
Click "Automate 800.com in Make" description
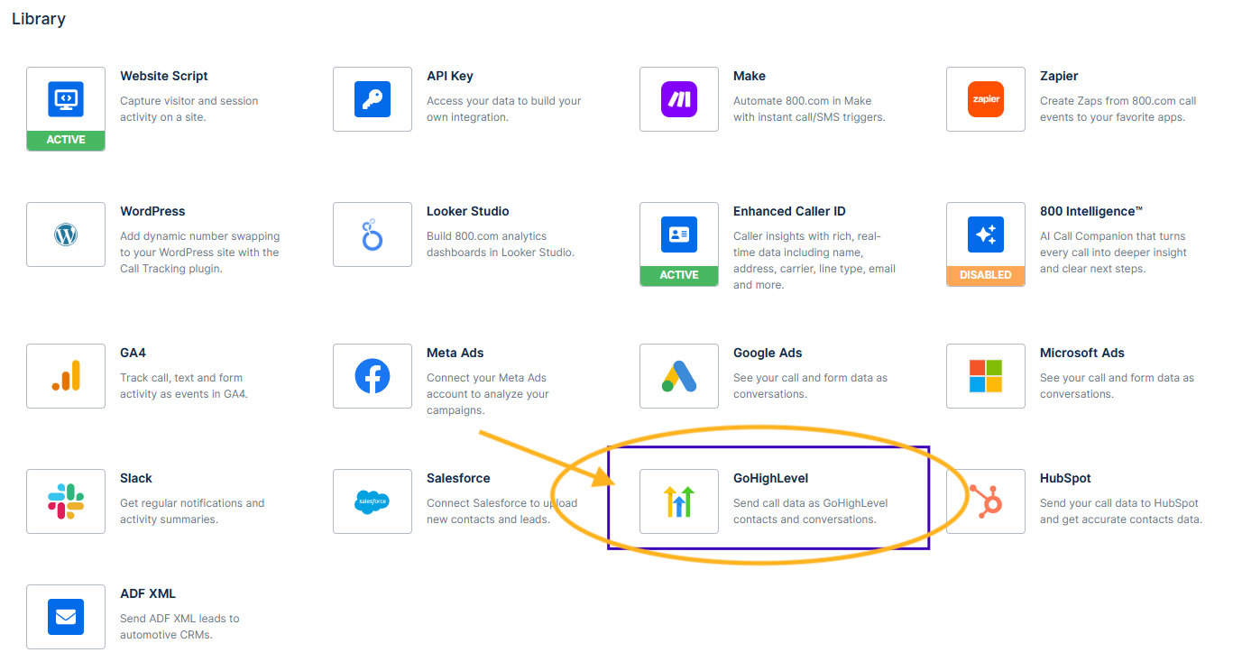803,101
